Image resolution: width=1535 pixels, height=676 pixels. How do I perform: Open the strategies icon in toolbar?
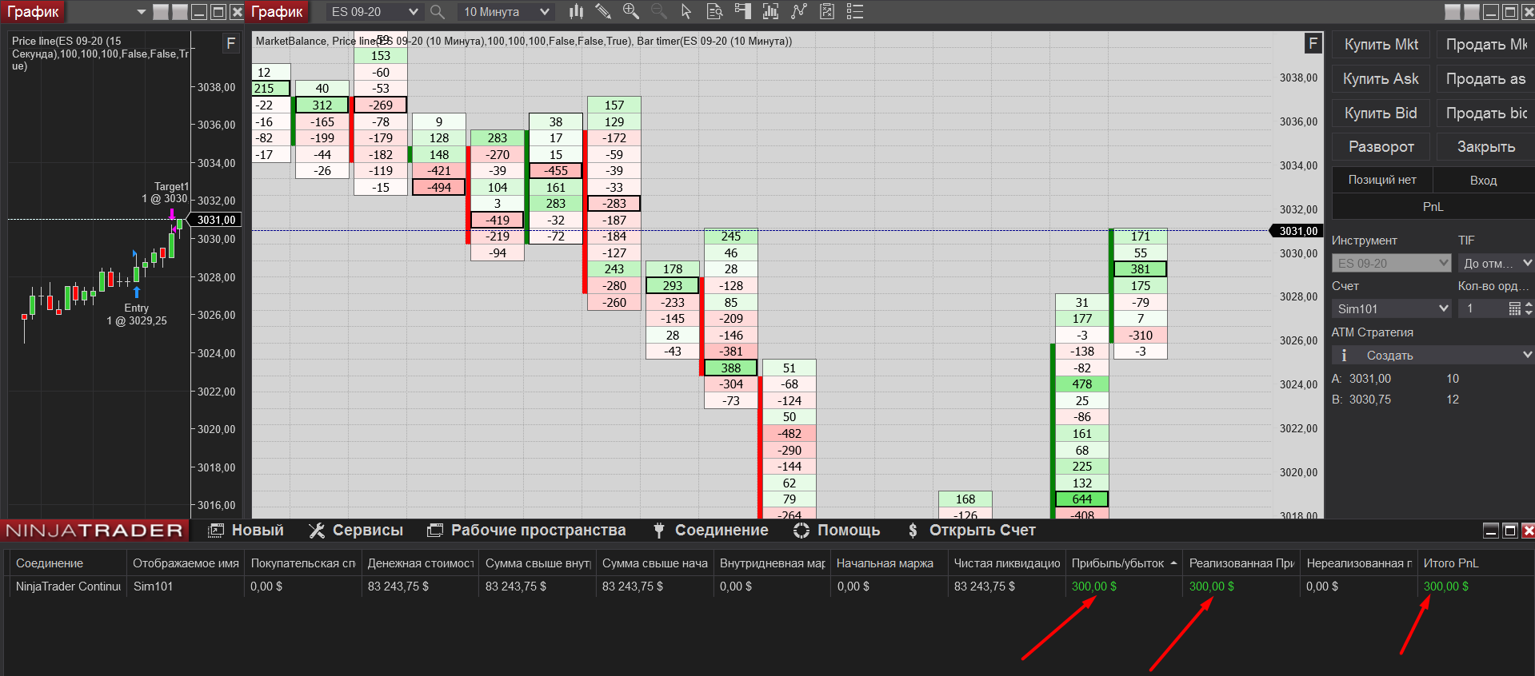pyautogui.click(x=798, y=11)
